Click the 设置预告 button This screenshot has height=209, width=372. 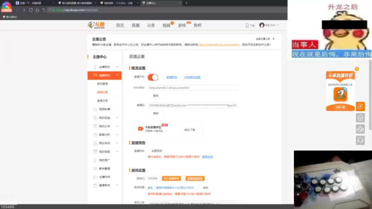157,151
